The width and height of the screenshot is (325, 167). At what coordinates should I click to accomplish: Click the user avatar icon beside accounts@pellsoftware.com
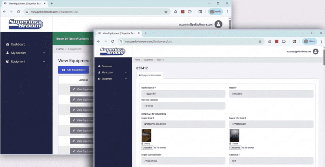(x=315, y=52)
